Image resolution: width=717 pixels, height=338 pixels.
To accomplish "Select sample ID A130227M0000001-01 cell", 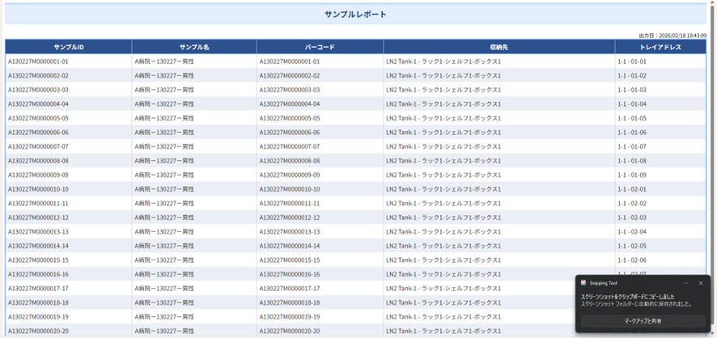I will pos(38,61).
